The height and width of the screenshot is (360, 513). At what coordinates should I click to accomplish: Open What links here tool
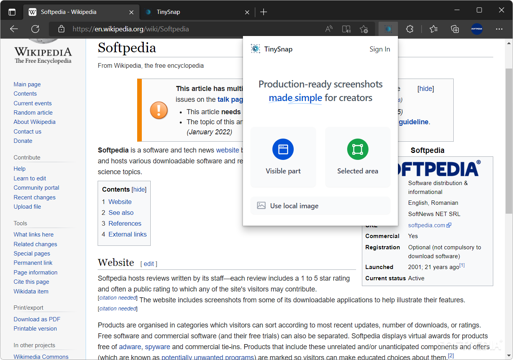pos(34,235)
